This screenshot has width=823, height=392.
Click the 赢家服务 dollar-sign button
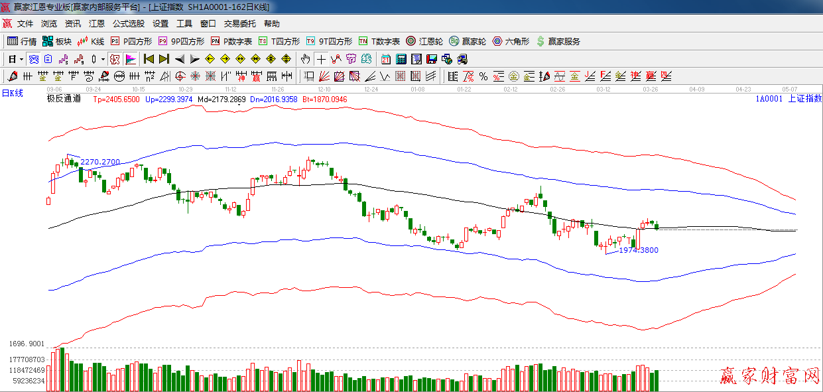click(x=558, y=41)
